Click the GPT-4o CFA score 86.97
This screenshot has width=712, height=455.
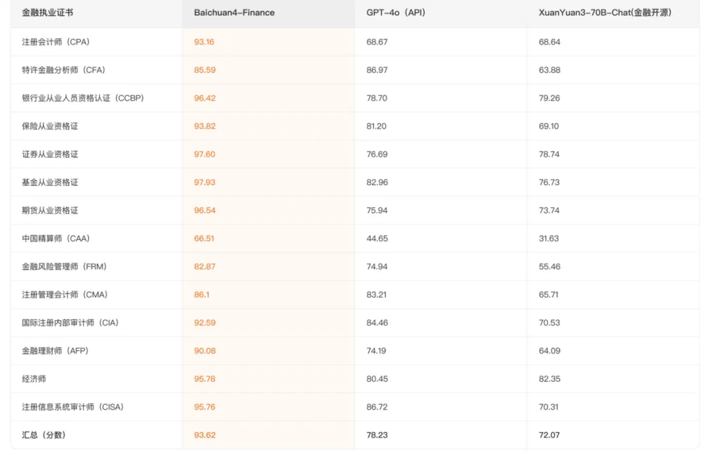tap(377, 70)
